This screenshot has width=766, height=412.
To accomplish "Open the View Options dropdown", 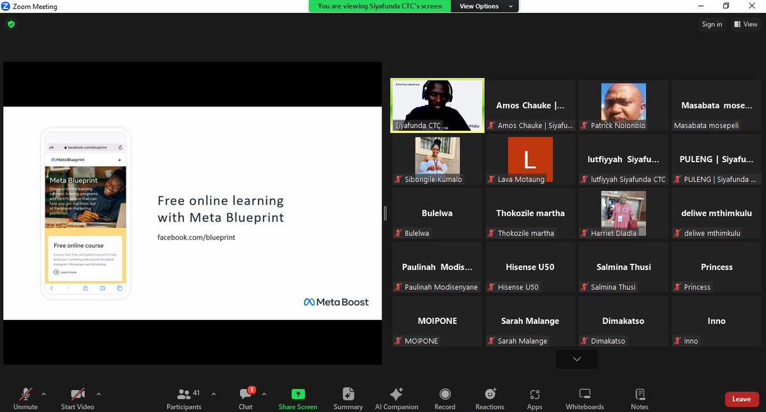I will (x=485, y=6).
